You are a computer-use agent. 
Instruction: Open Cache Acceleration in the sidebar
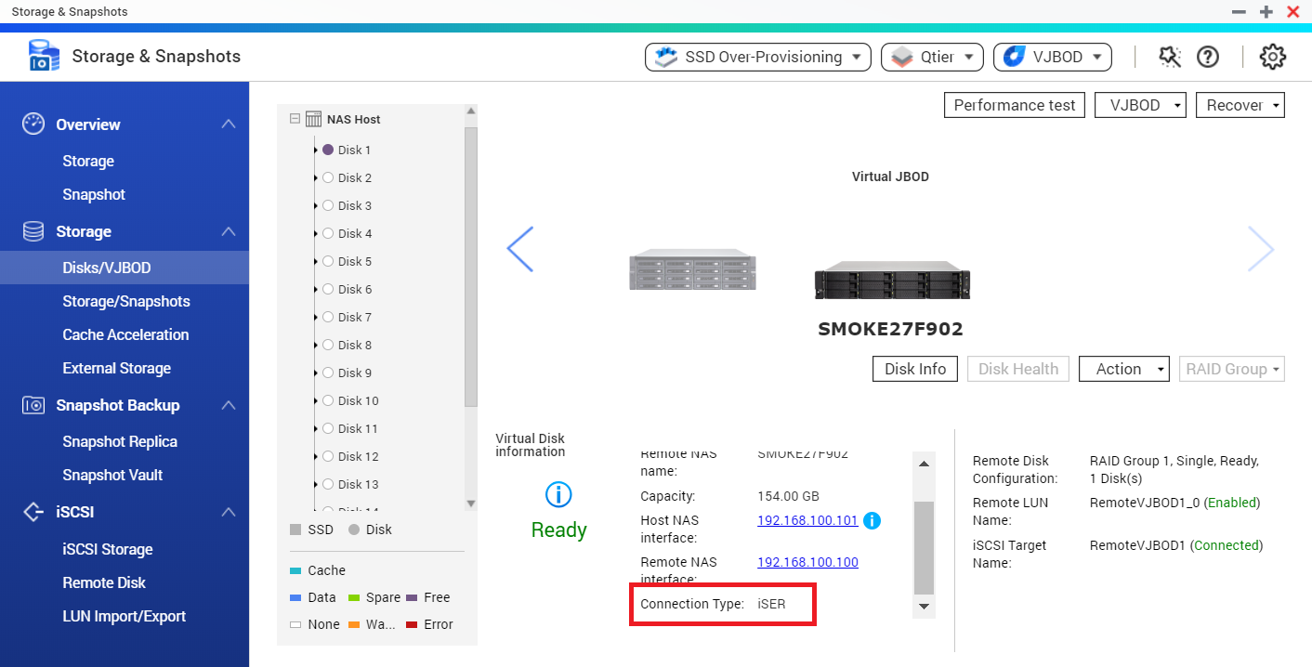coord(125,334)
